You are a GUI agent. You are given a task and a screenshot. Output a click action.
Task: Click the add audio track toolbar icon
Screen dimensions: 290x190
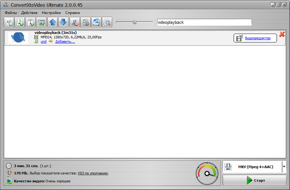(x=20, y=22)
